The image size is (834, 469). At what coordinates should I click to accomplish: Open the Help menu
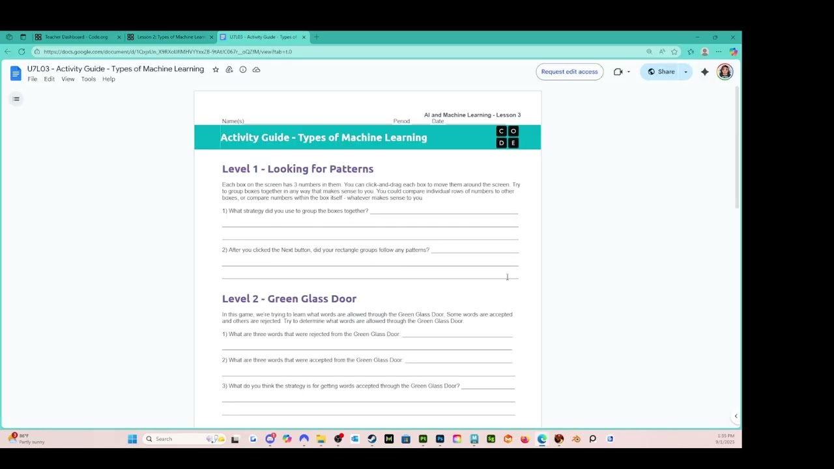pyautogui.click(x=109, y=79)
